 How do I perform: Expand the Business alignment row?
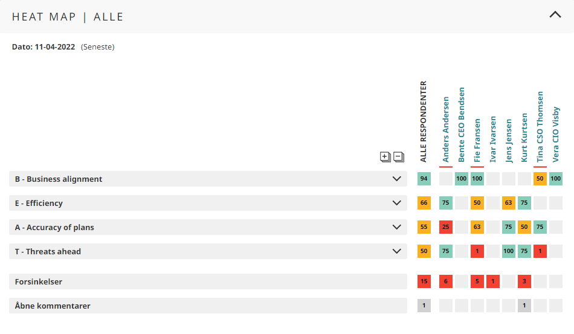[397, 179]
